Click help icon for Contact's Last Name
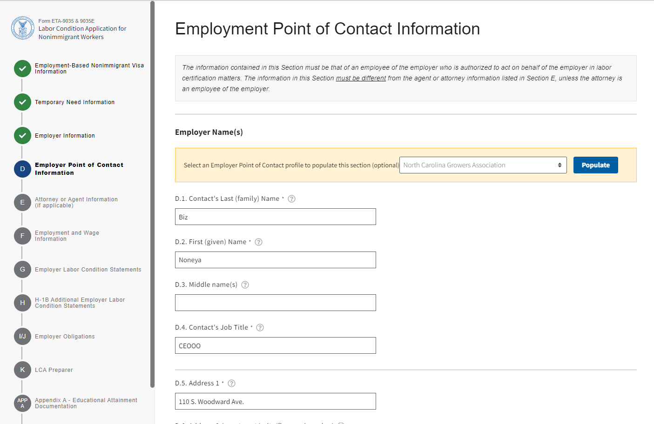The height and width of the screenshot is (424, 654). pos(292,199)
